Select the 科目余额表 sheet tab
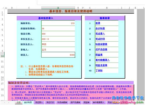Viewport: 145px width, 105px height. [x=62, y=102]
